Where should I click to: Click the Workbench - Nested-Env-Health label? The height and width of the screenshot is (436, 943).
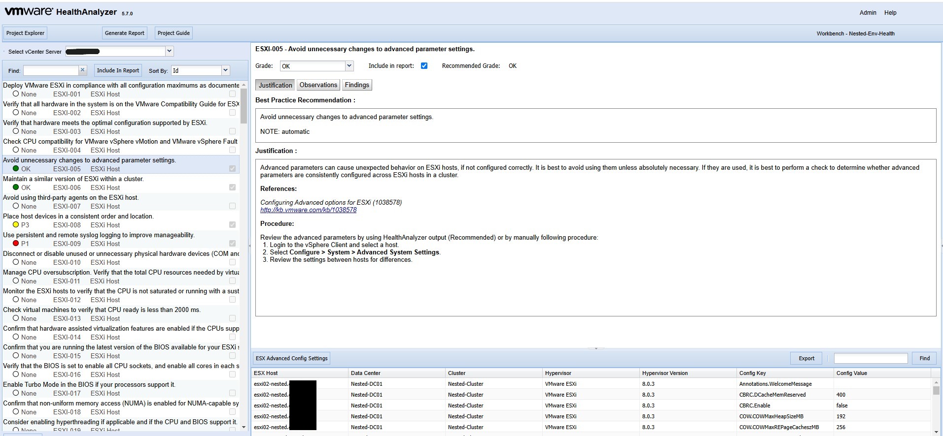click(x=855, y=33)
